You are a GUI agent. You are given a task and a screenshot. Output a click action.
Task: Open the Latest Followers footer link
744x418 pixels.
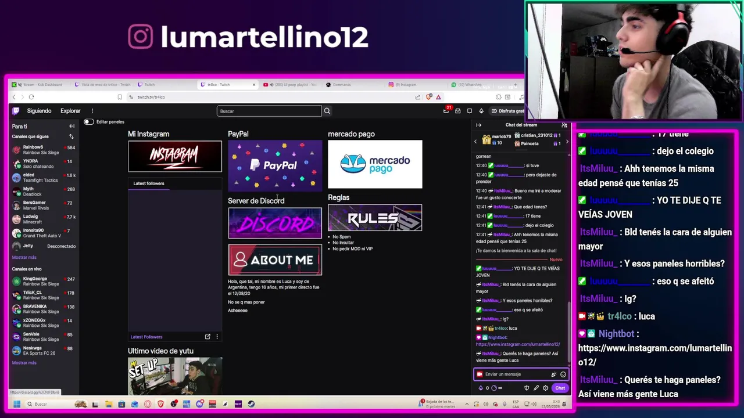146,337
